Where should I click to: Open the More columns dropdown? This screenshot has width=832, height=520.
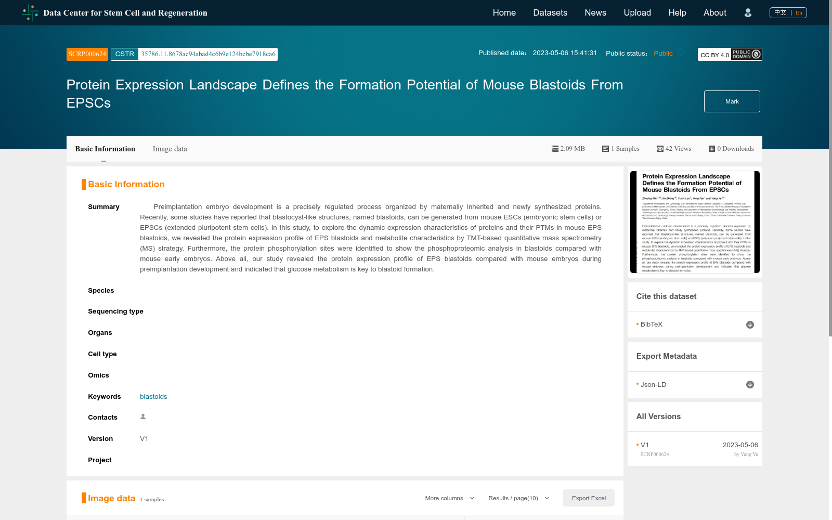coord(448,498)
